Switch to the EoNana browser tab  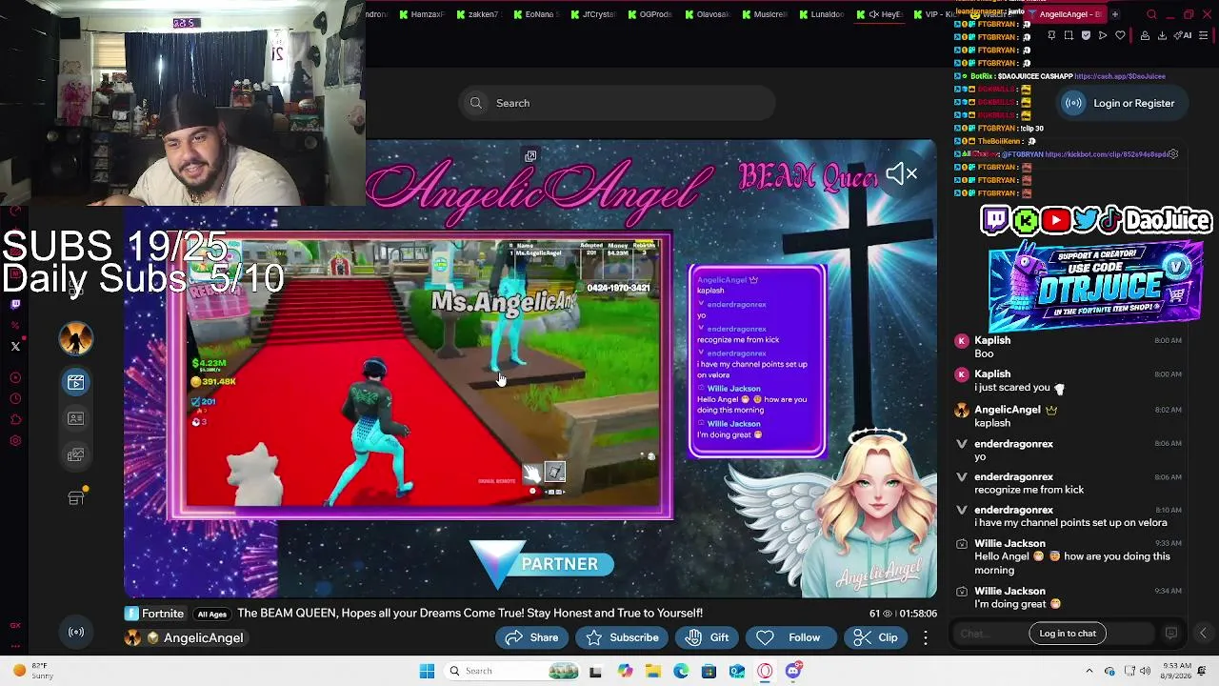[536, 14]
